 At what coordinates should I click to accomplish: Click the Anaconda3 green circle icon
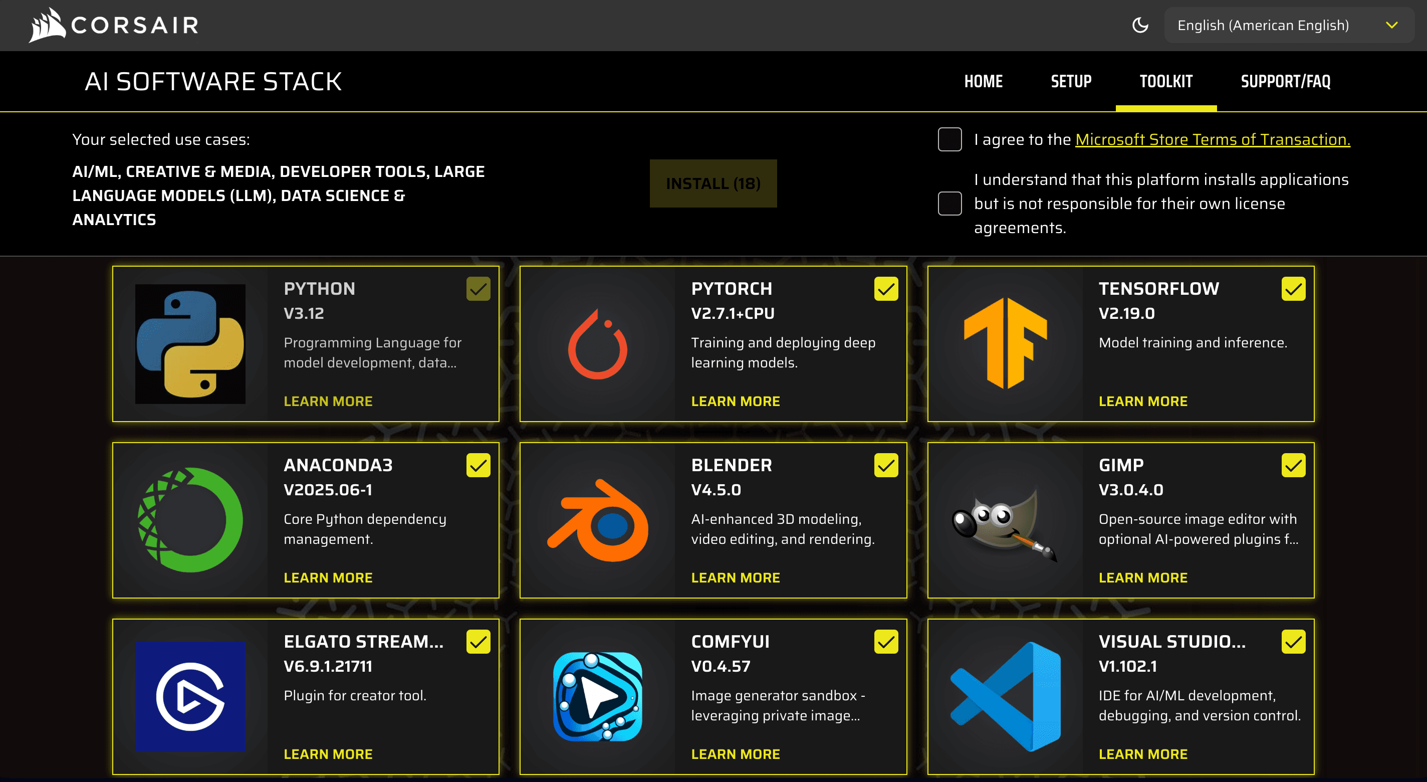point(190,520)
